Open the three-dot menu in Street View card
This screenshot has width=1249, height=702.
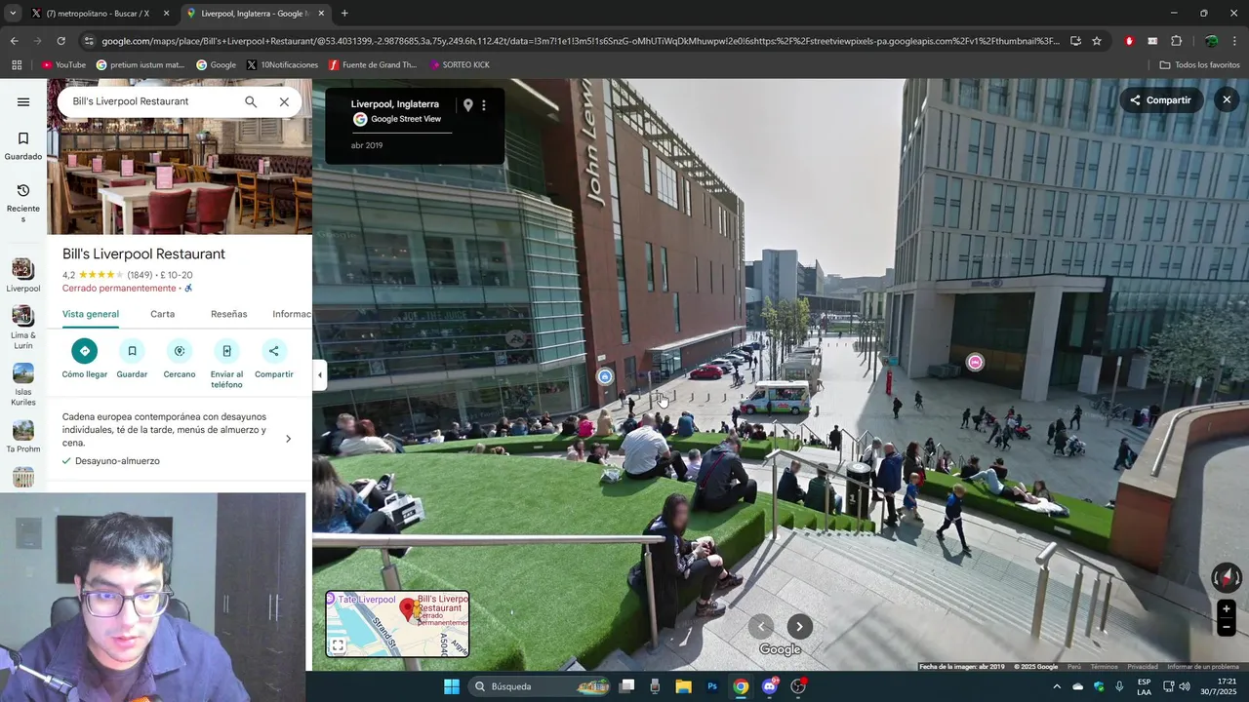(x=484, y=105)
